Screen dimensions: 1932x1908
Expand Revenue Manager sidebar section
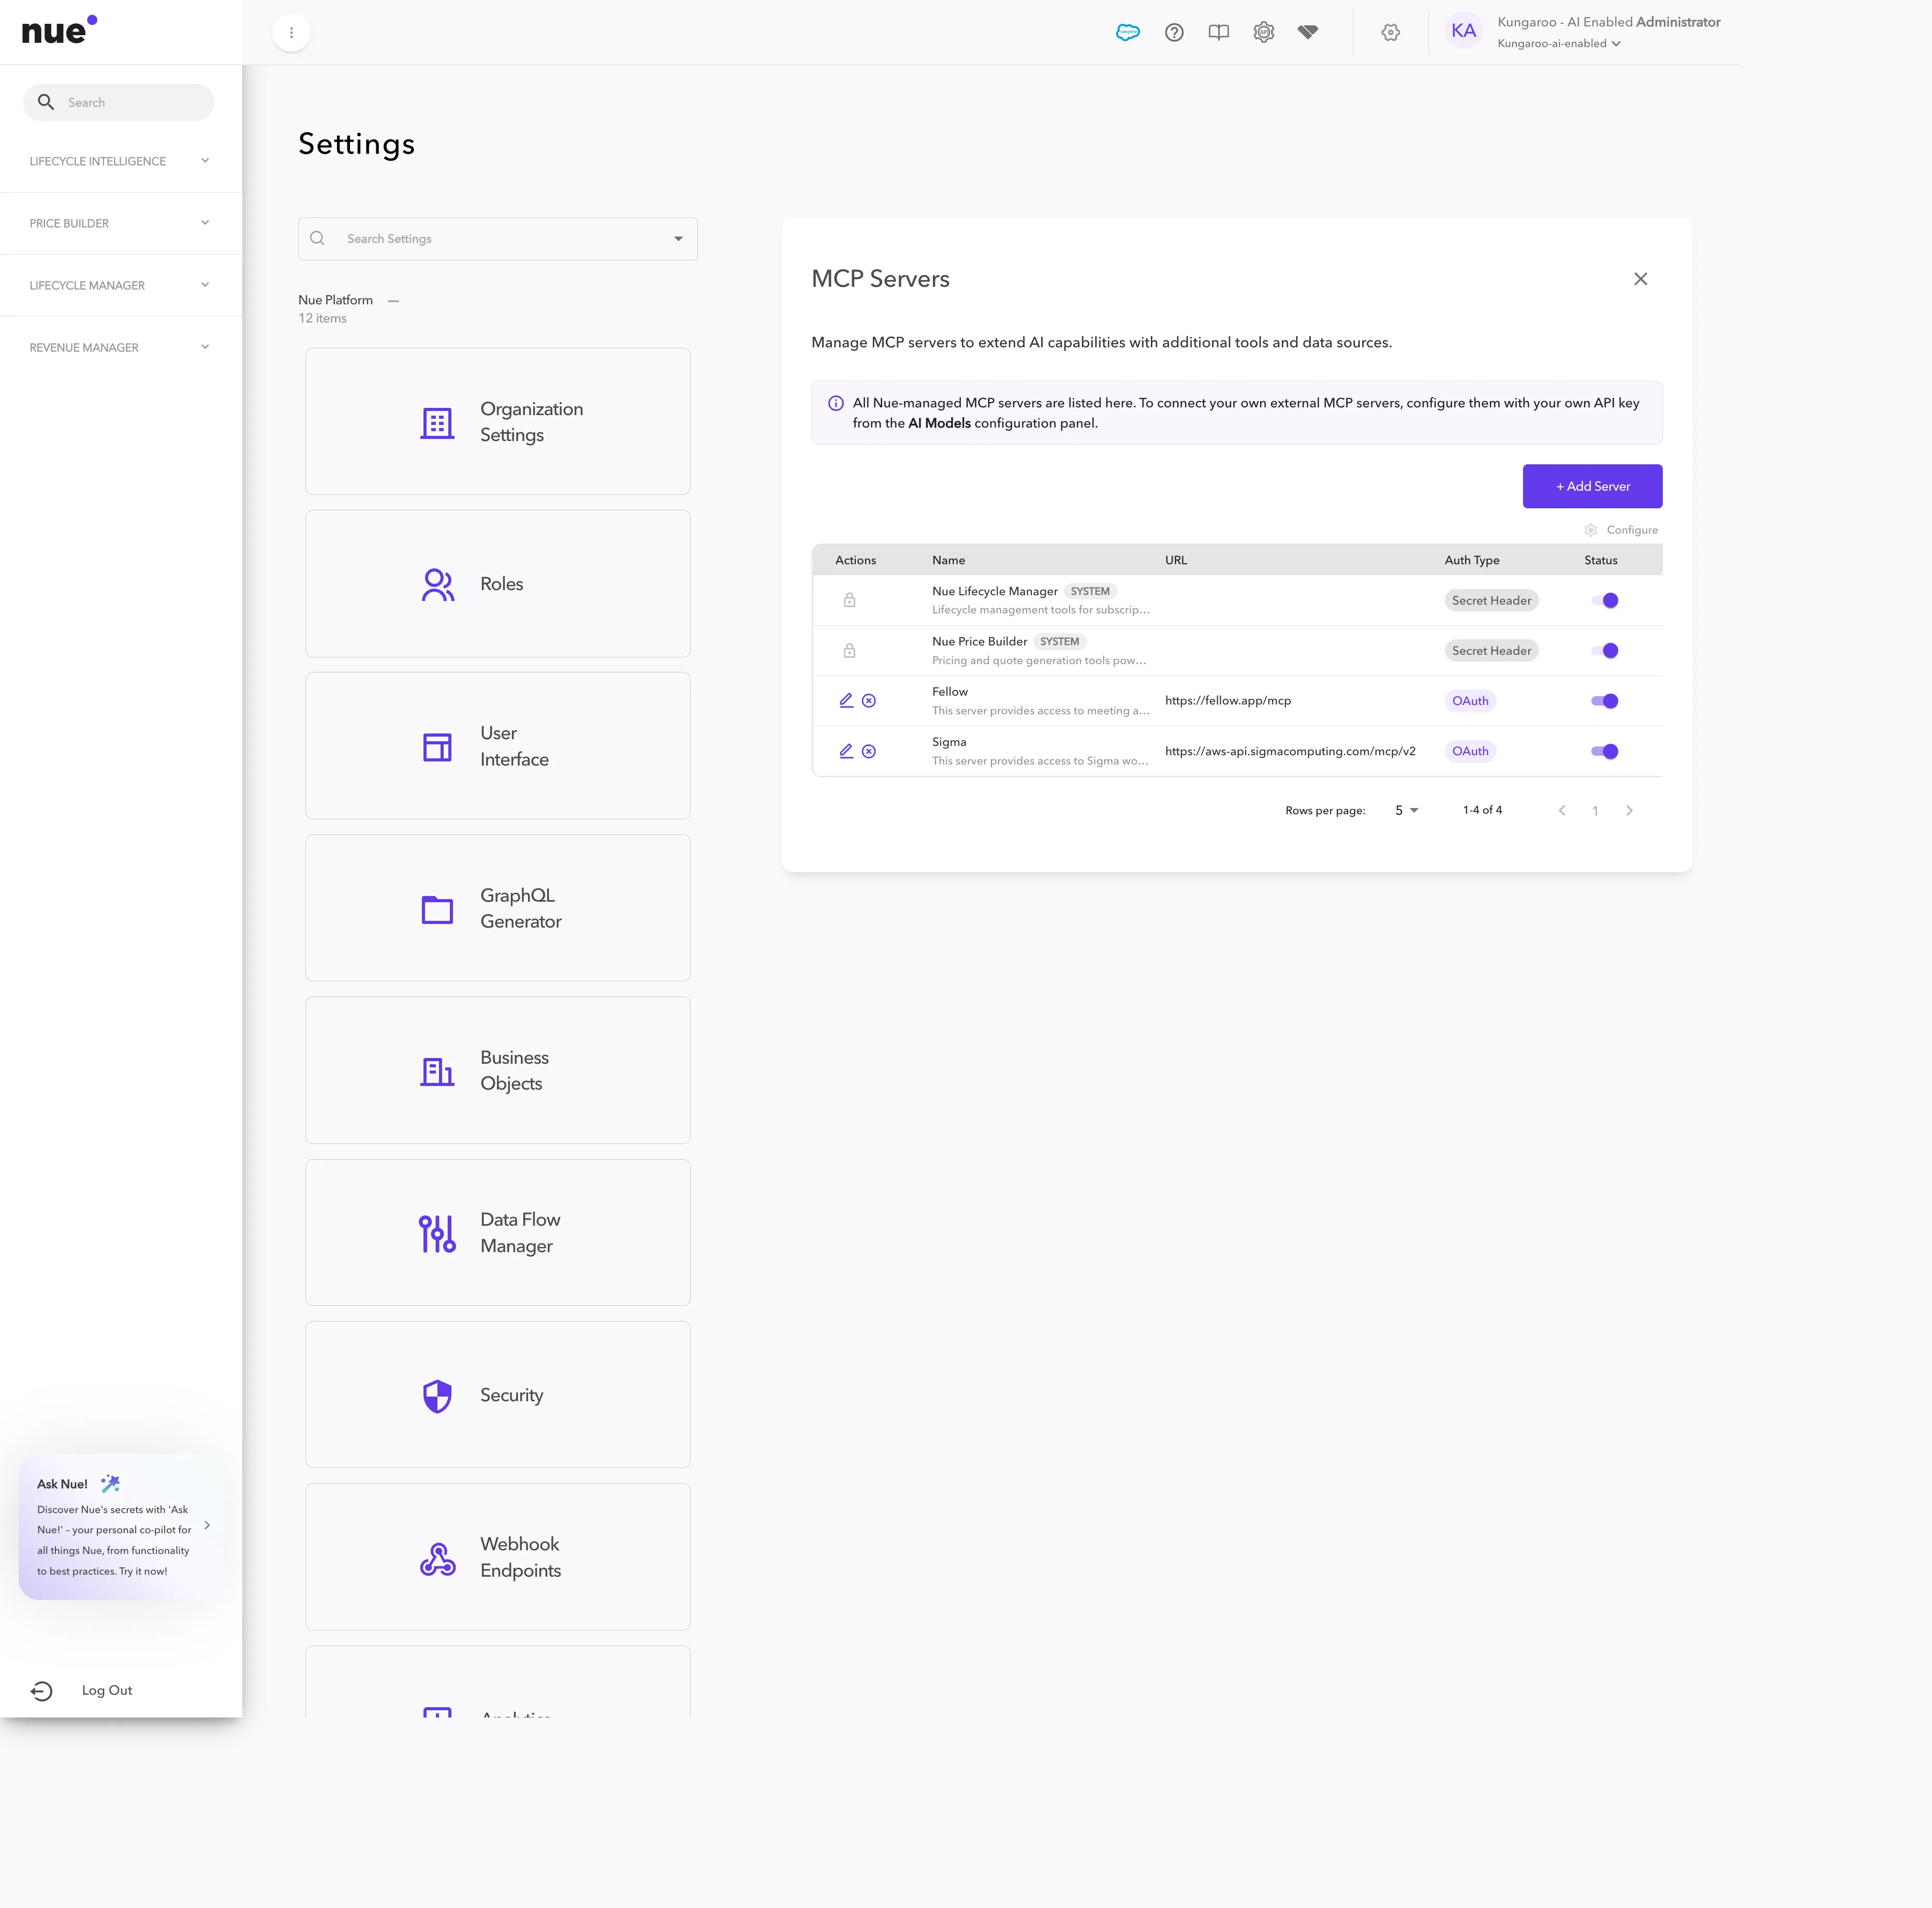tap(120, 347)
